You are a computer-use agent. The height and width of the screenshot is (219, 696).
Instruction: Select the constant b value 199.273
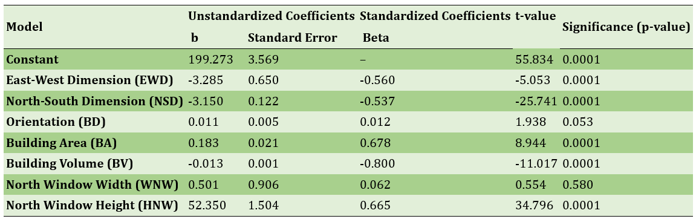[x=210, y=59]
